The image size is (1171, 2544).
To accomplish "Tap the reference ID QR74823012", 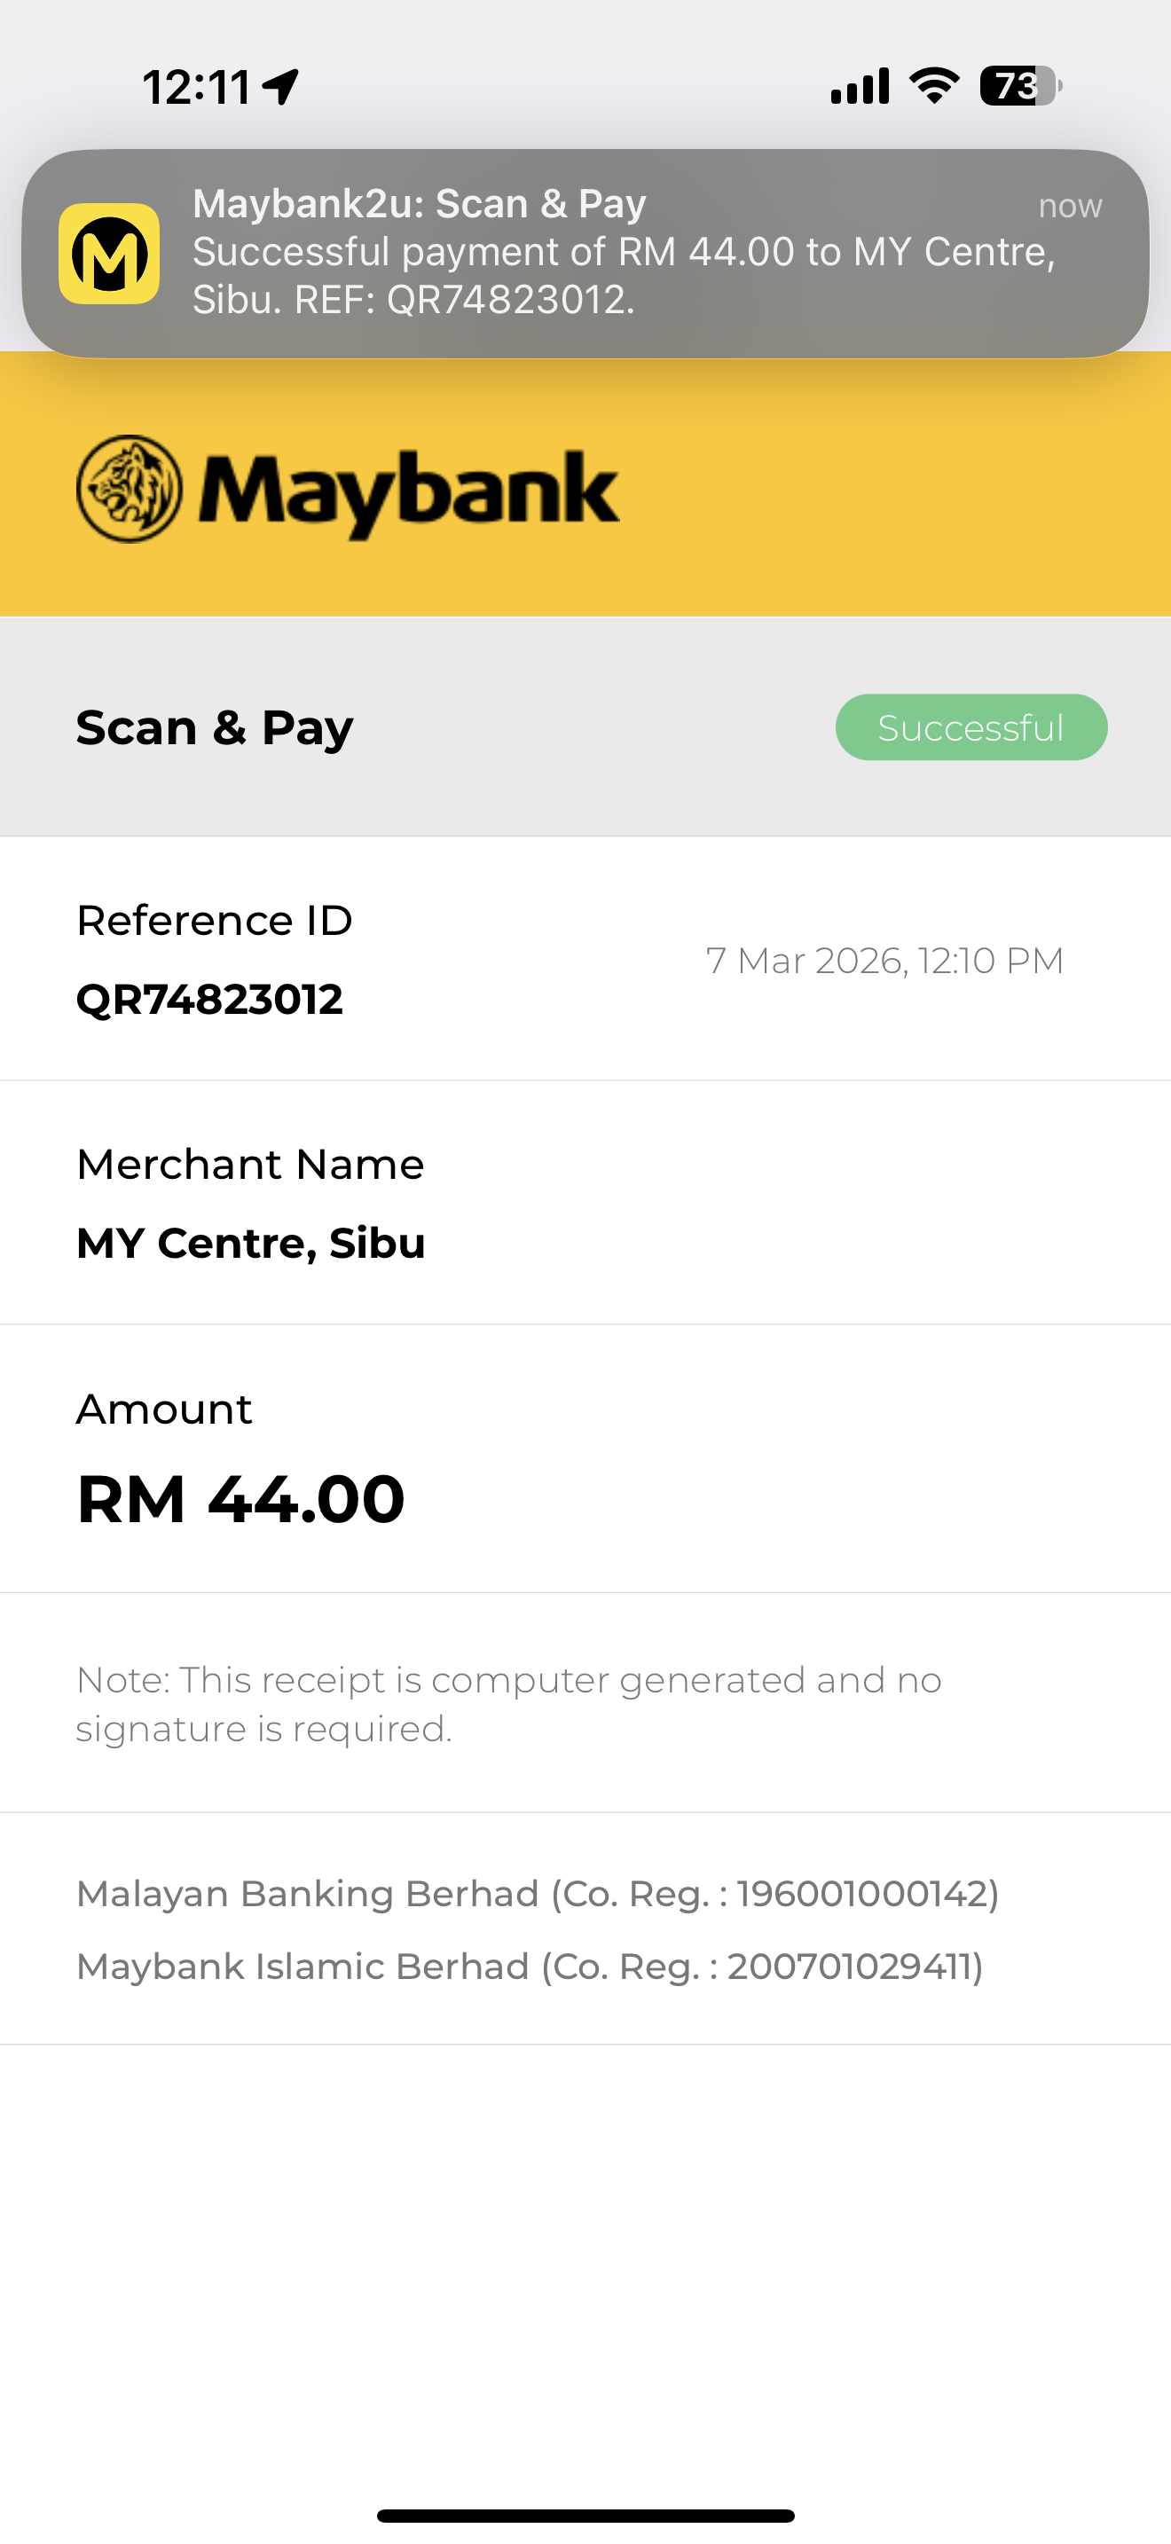I will 209,1000.
